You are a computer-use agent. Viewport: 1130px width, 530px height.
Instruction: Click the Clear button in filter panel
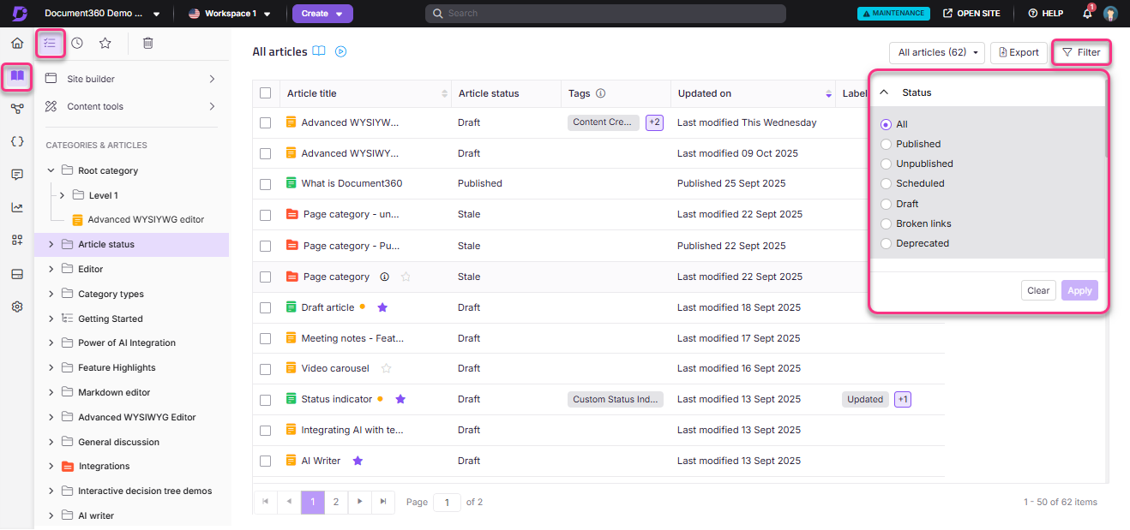coord(1038,290)
